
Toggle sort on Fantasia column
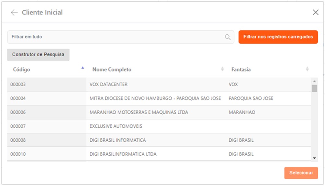click(307, 69)
